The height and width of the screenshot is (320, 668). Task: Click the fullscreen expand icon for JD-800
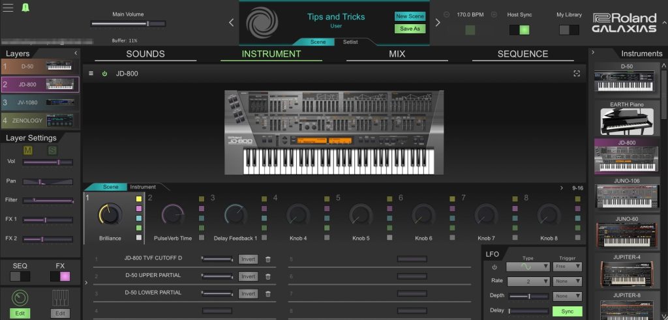tap(577, 74)
